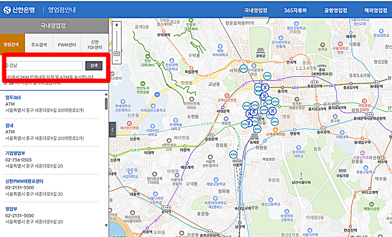Screen dimensions: 392x237
Task: Focus the branch name search field
Action: (44, 65)
